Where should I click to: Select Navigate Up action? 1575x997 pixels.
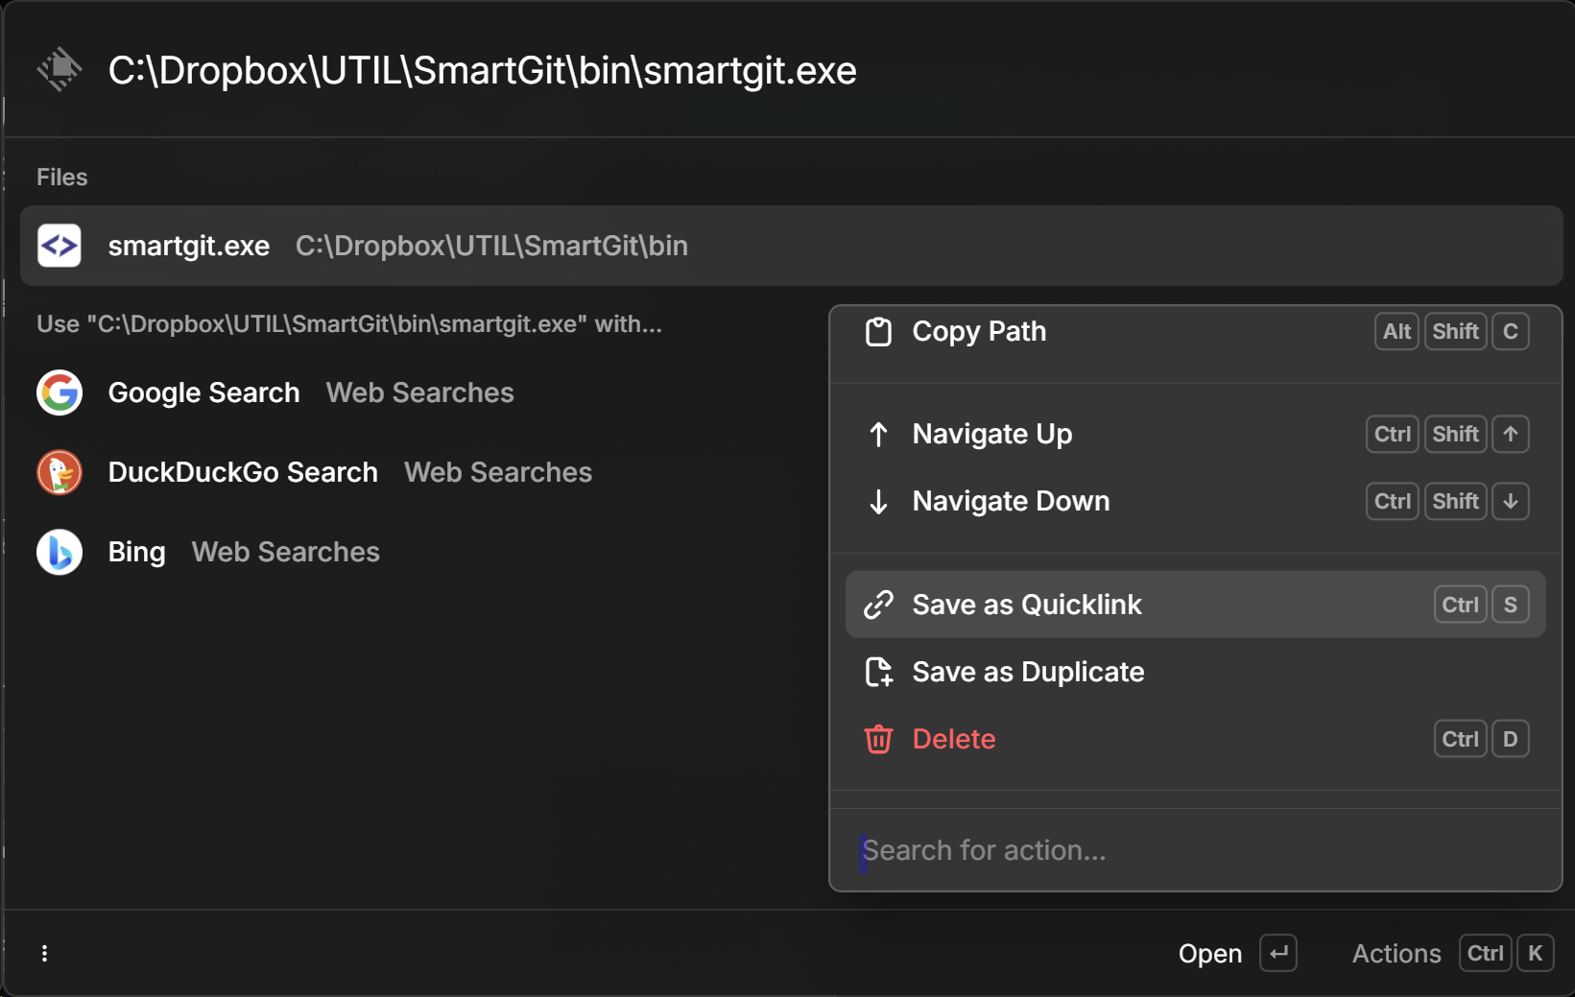point(1196,434)
